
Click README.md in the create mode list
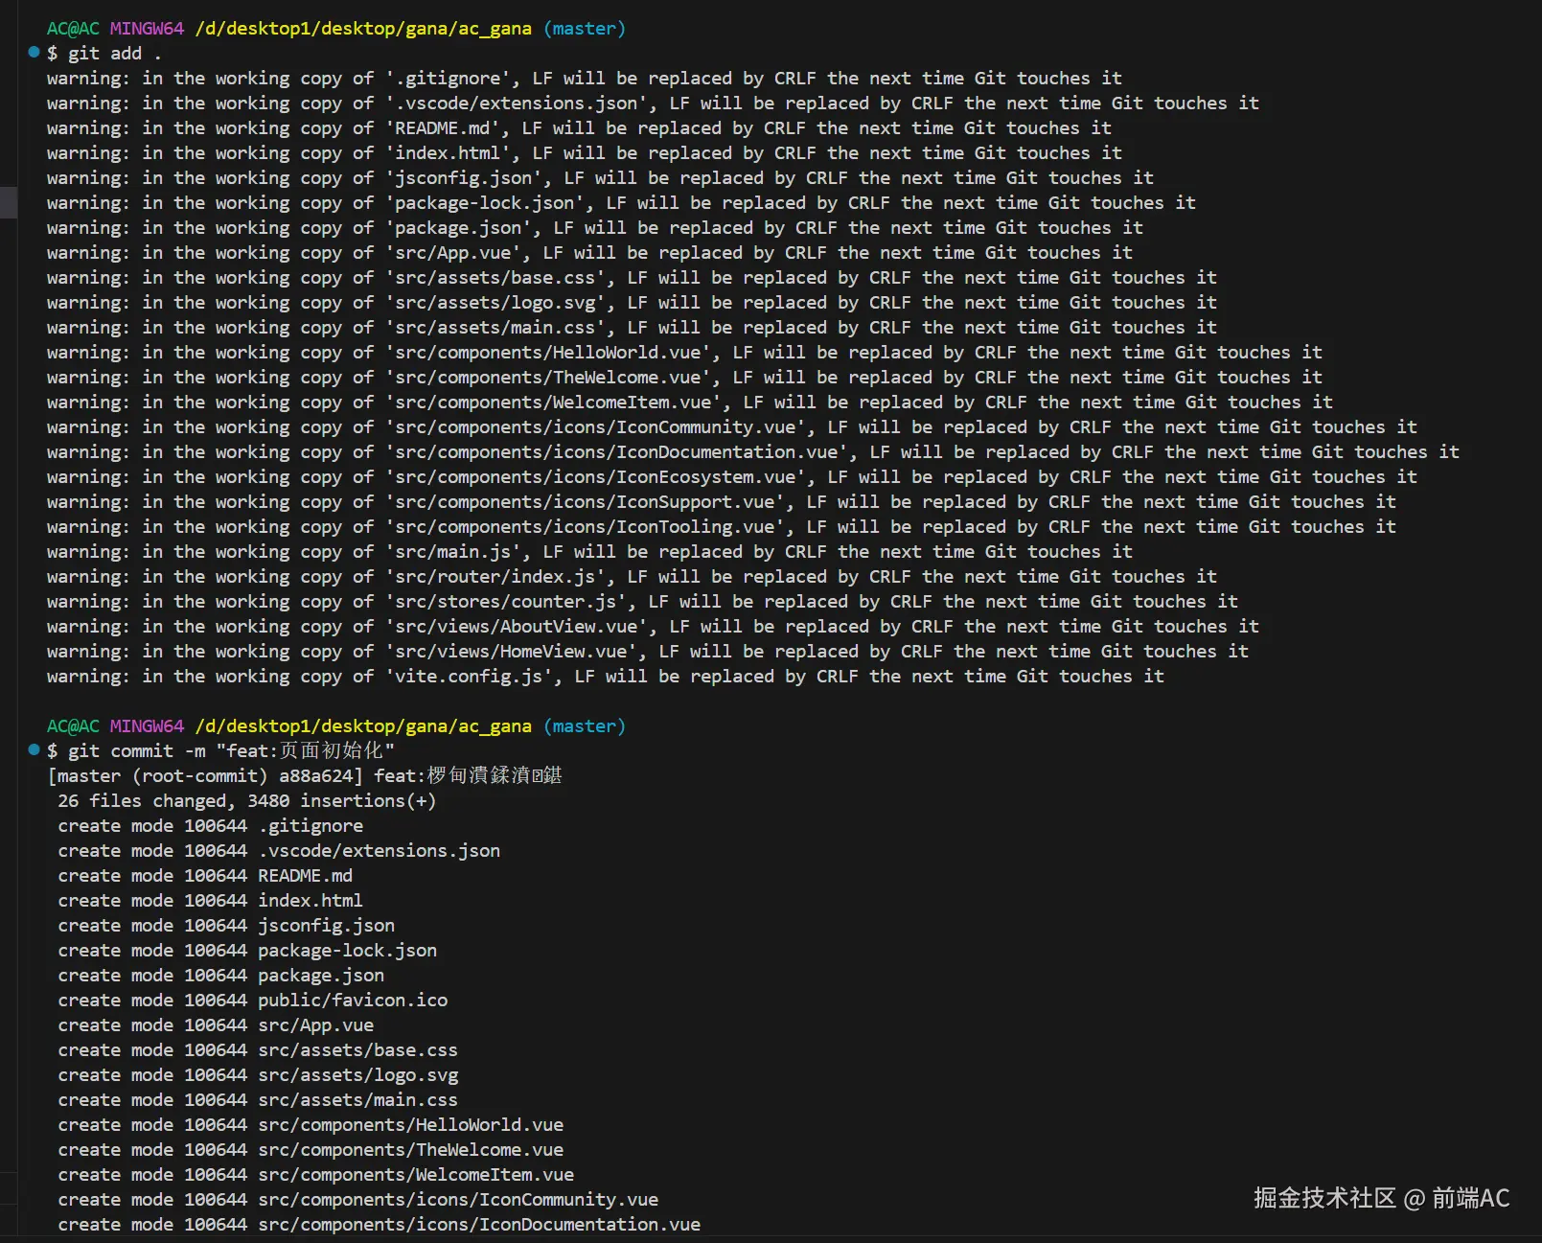point(305,876)
